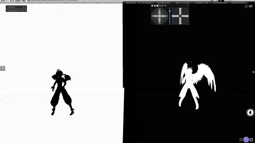
Task: Close the camera controls with the X icon
Action: [x=165, y=6]
